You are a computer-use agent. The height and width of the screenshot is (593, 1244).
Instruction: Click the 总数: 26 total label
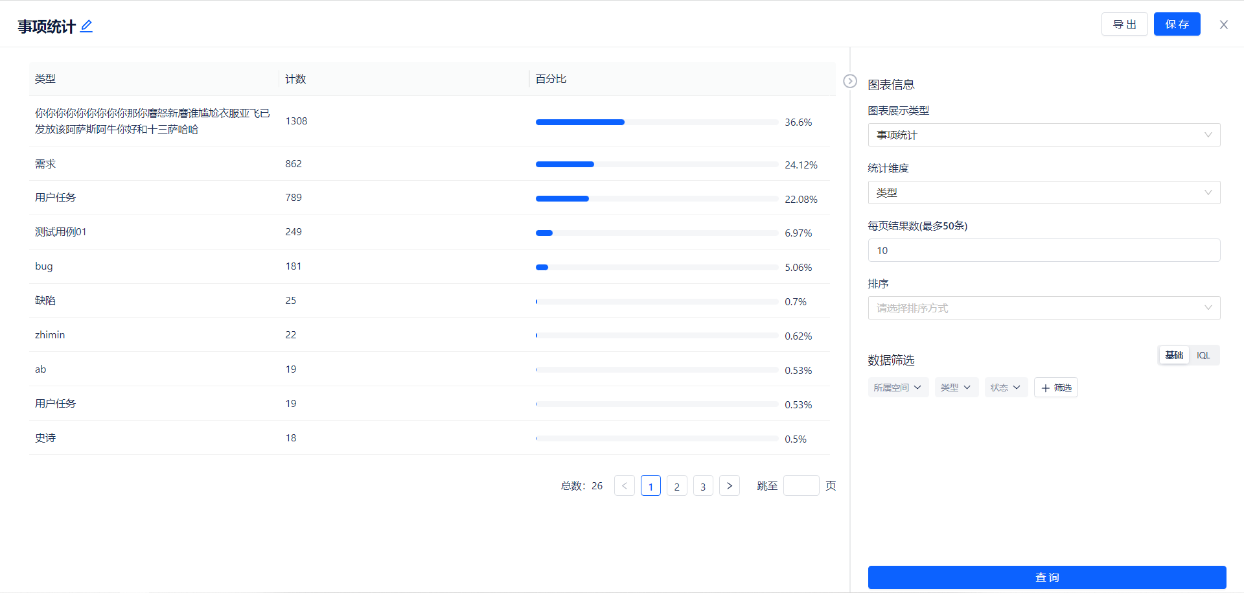582,485
